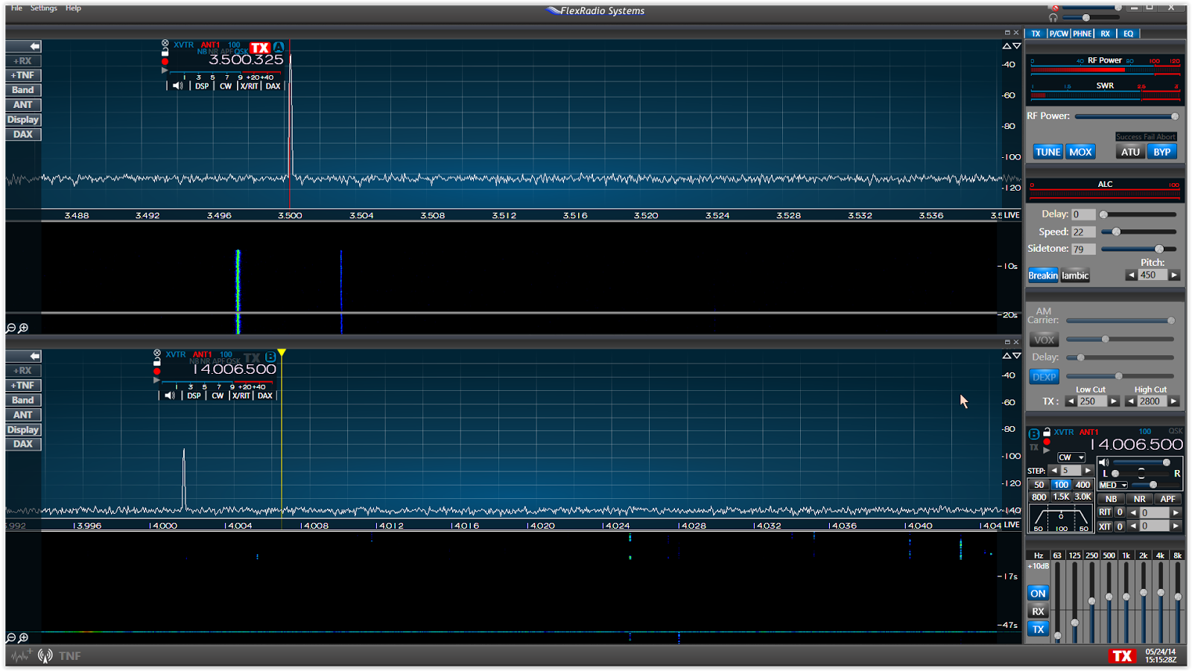1192x671 pixels.
Task: Toggle the lock icon in right slice panel
Action: tap(1047, 432)
